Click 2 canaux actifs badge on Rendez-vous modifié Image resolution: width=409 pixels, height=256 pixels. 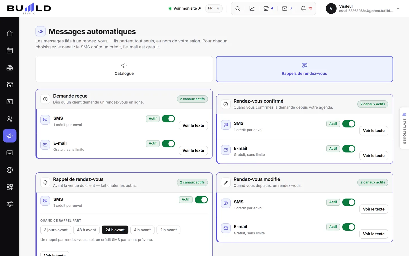(x=373, y=182)
